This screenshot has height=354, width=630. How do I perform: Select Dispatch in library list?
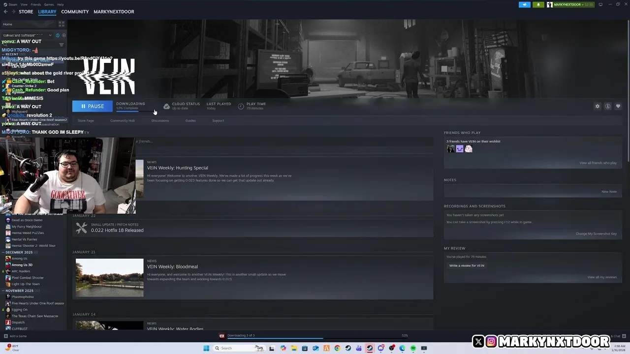(18, 323)
